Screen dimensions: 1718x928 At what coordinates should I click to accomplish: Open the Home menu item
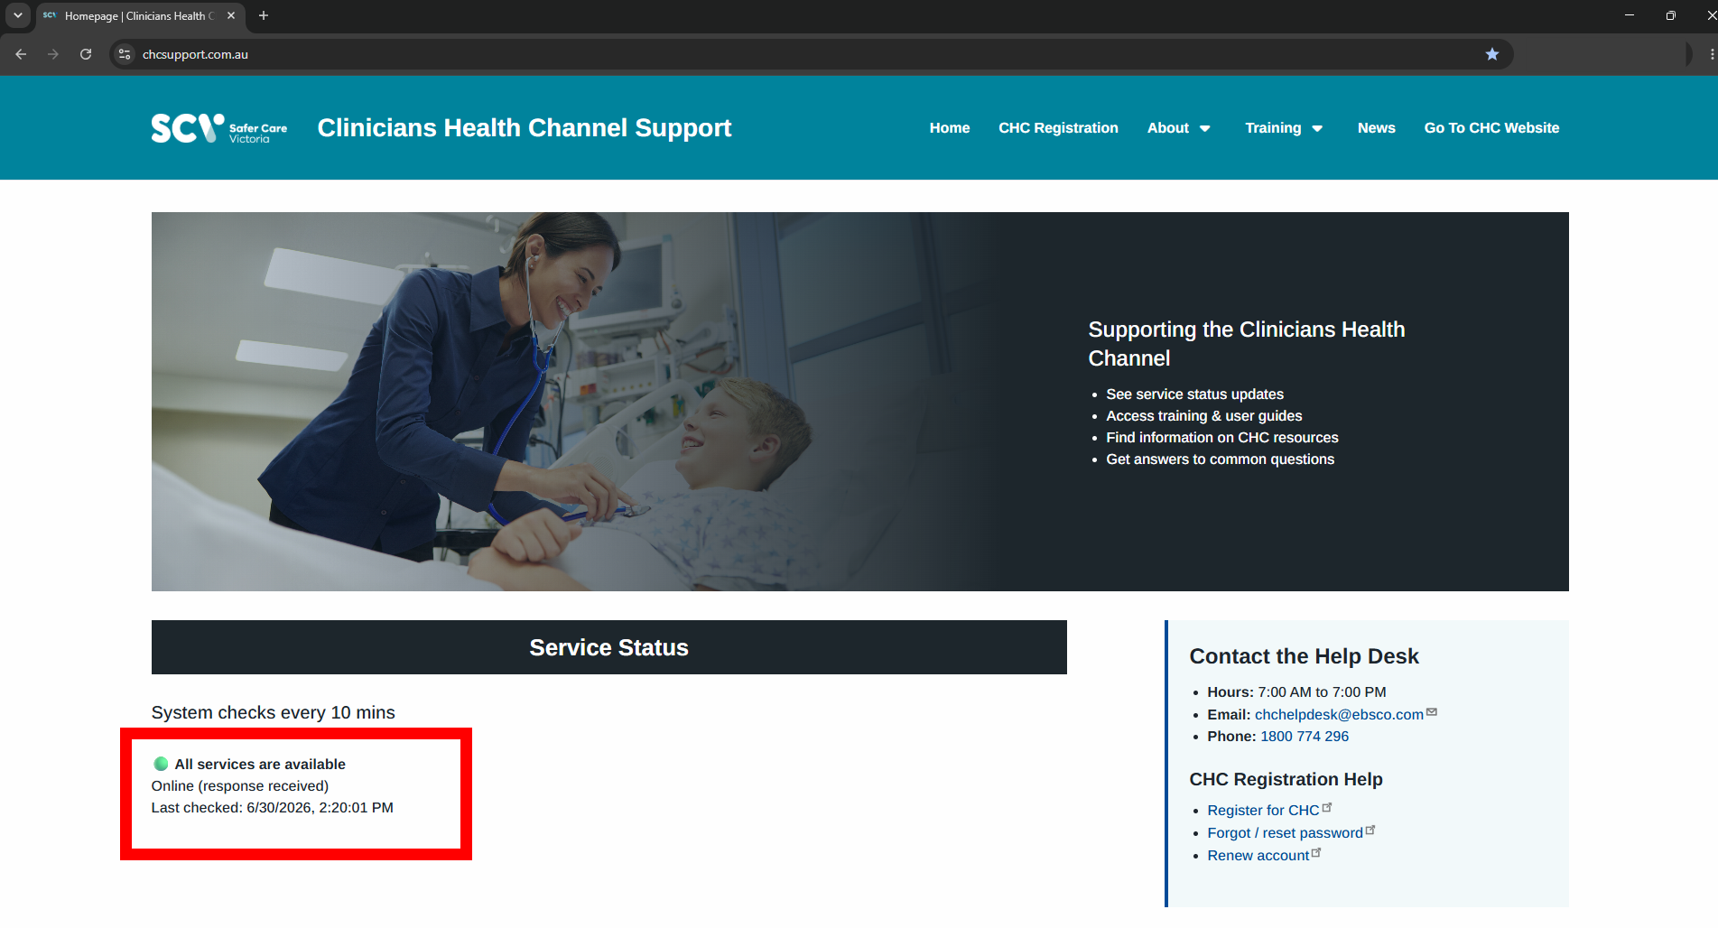[x=950, y=128]
